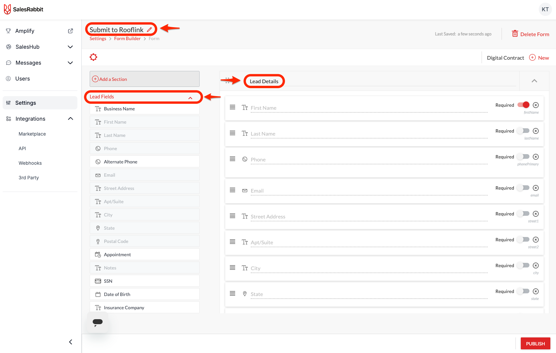Turn on Required toggle for Phone
This screenshot has height=353, width=556.
point(523,157)
